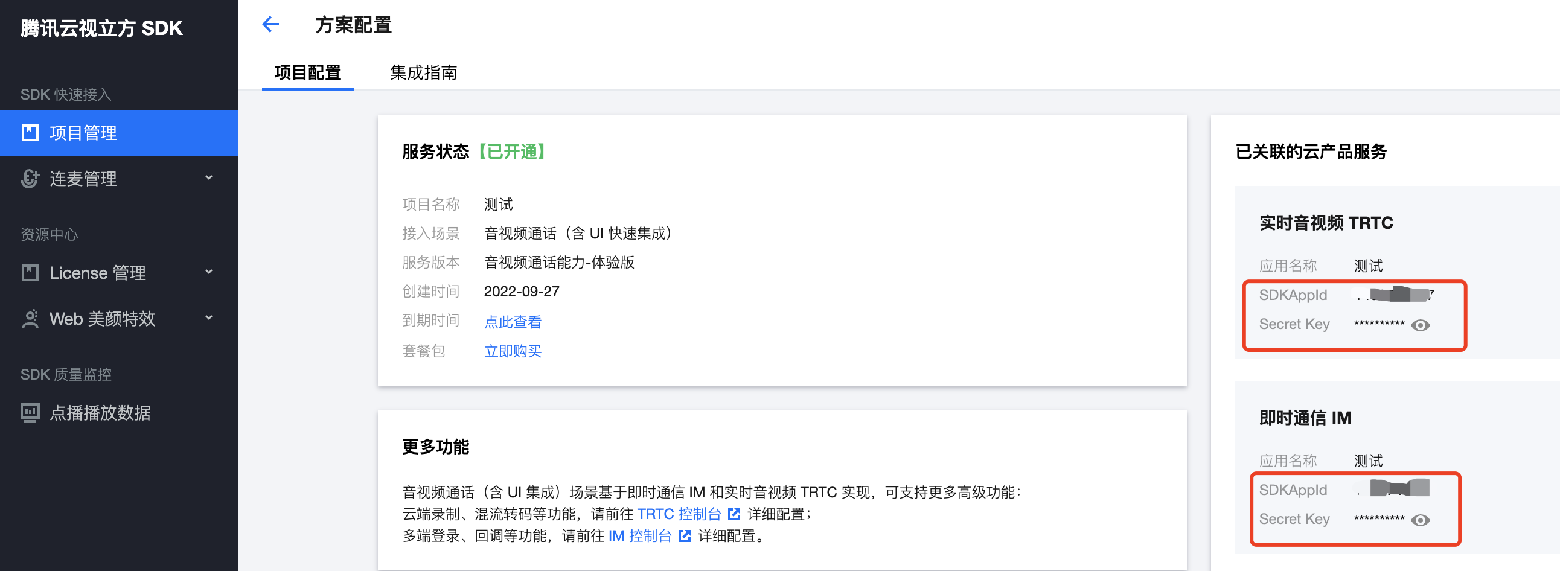
Task: Click the IM 应用名称 value 测试
Action: coord(1368,461)
